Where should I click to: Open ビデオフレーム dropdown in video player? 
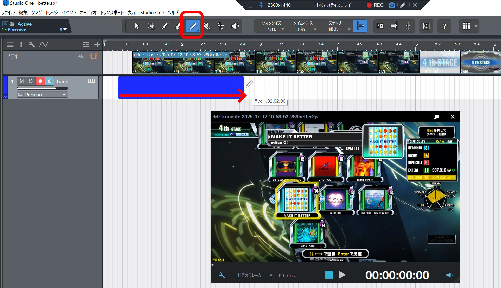click(x=255, y=275)
